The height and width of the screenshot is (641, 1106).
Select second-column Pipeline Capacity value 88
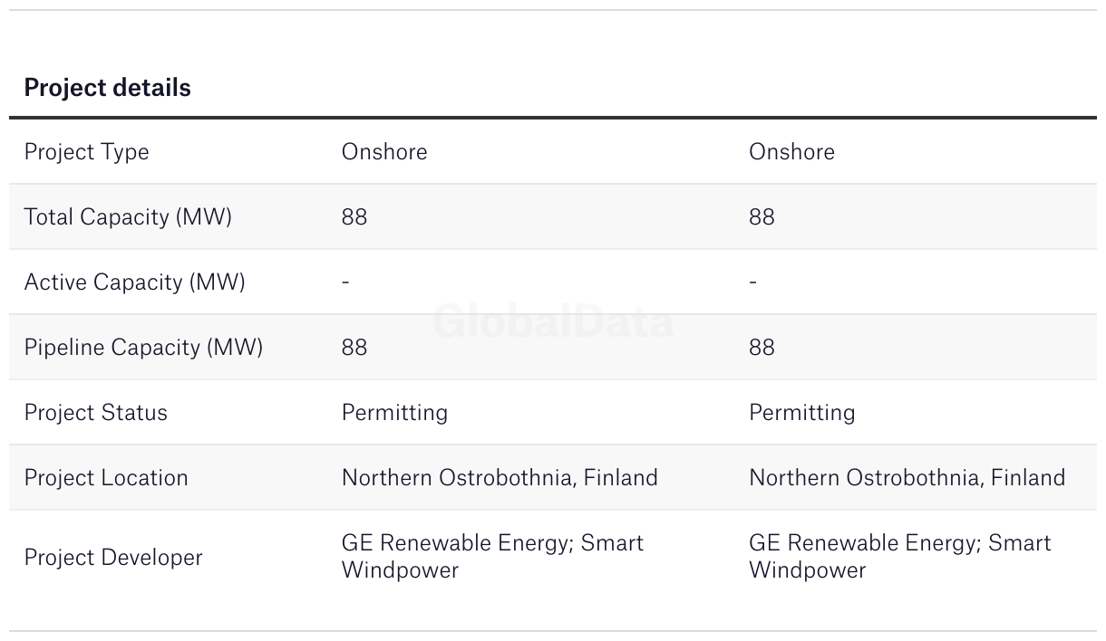(762, 348)
